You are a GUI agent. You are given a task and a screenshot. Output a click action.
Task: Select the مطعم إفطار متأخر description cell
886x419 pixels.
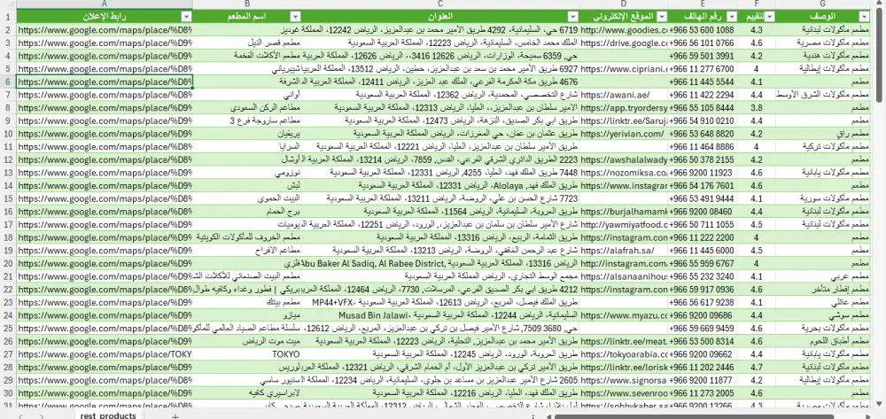pyautogui.click(x=822, y=289)
